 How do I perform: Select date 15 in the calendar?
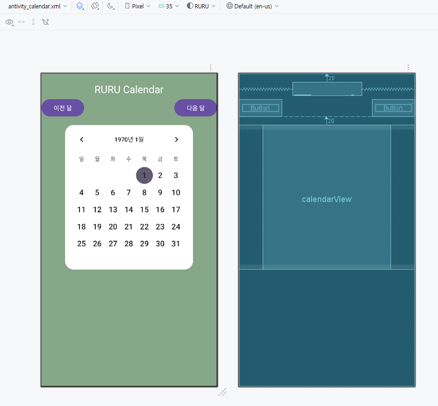click(144, 210)
